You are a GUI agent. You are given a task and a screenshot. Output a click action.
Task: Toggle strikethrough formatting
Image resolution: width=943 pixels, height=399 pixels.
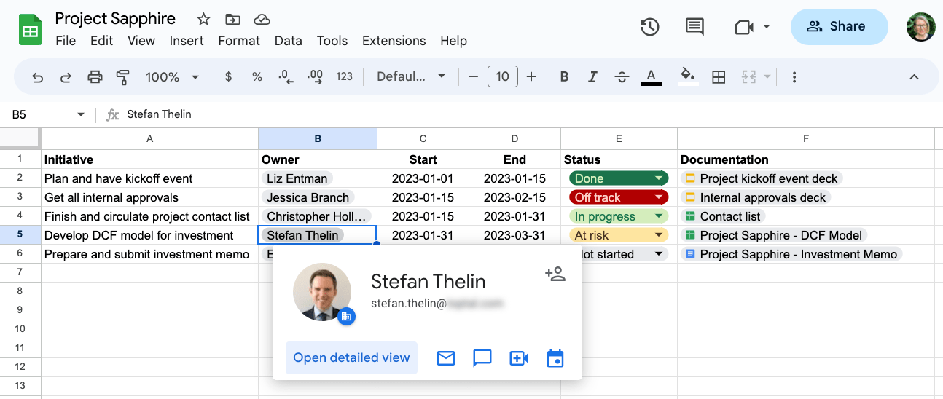click(622, 76)
